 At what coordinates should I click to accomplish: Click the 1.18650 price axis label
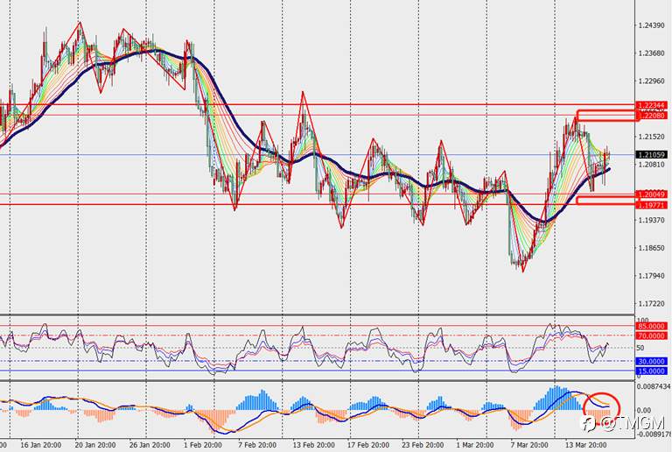(651, 248)
